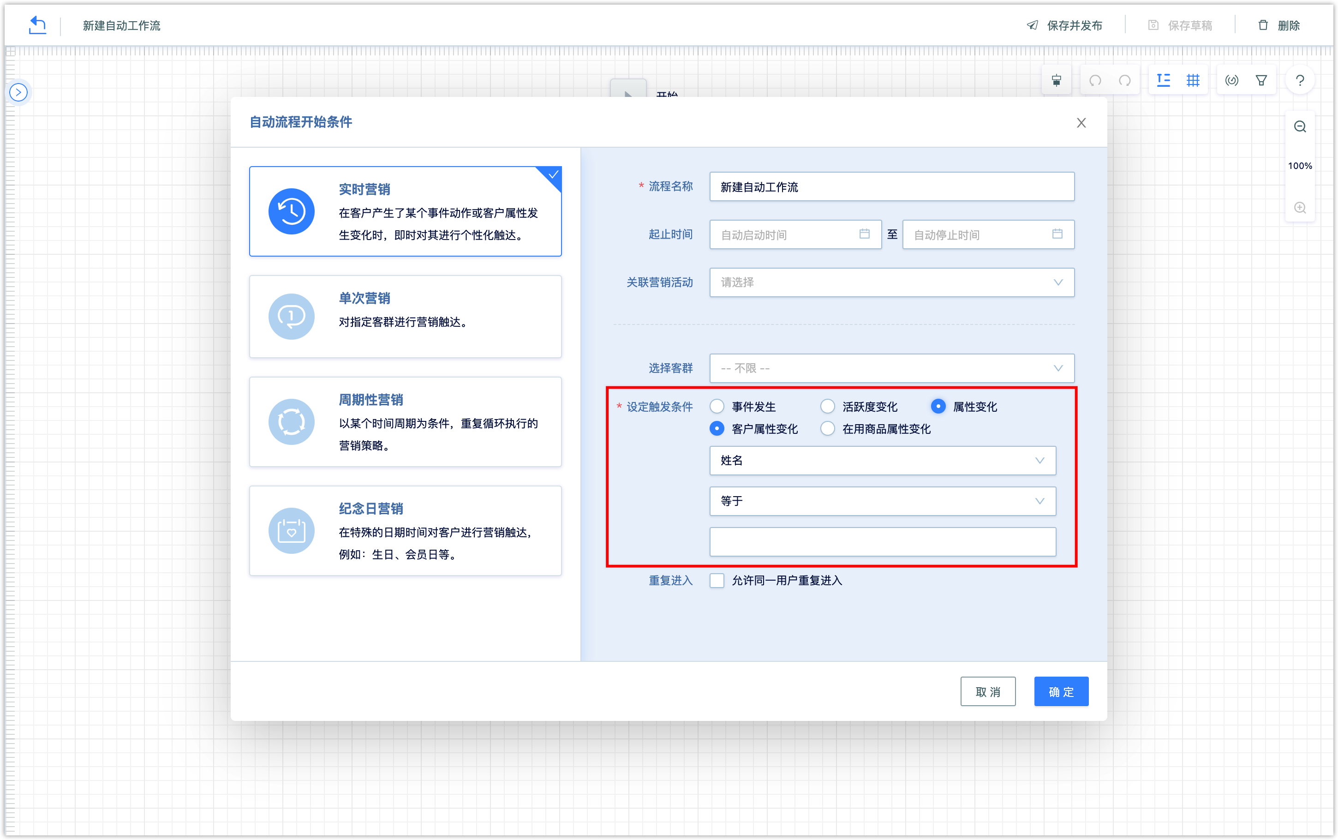This screenshot has width=1338, height=840.
Task: Select the 事件发生 radio button
Action: [717, 407]
